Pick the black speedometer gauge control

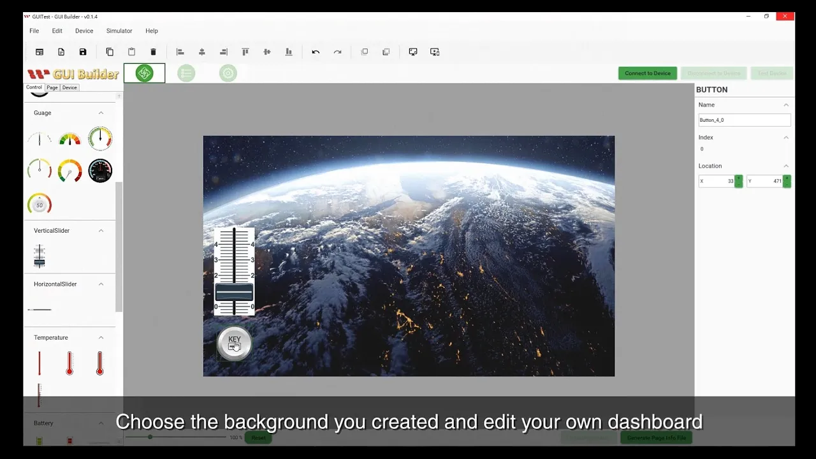(x=100, y=171)
